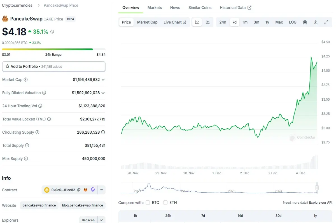Click the PancakeSwap logo icon
This screenshot has width=336, height=223.
coord(5,19)
